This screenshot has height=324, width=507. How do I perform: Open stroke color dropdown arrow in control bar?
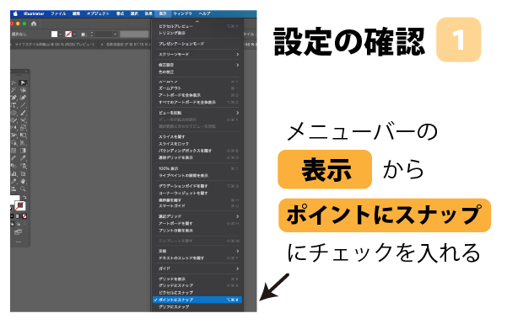(75, 35)
